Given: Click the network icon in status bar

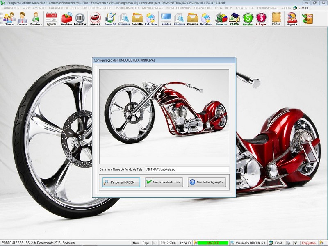Looking at the screenshot, I should tap(295, 243).
